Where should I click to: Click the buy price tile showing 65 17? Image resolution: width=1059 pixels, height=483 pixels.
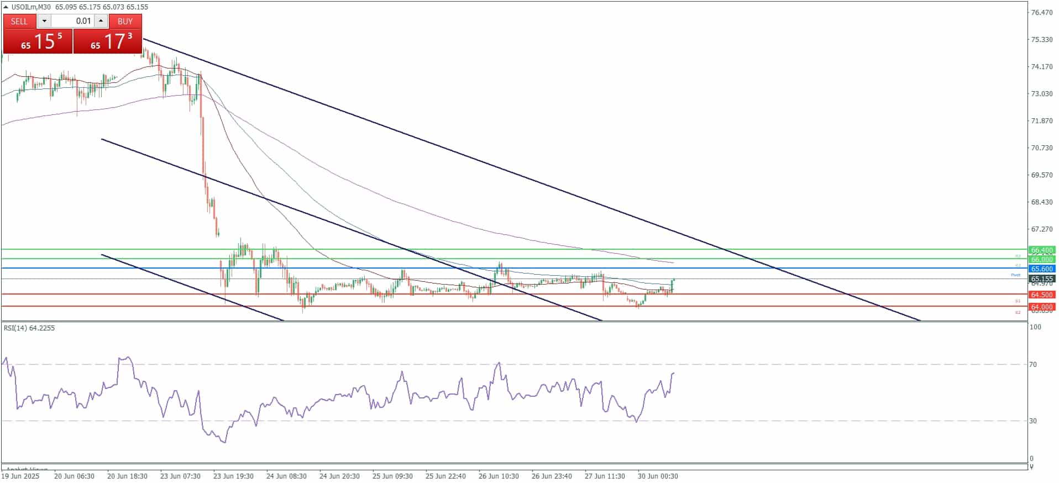coord(108,41)
